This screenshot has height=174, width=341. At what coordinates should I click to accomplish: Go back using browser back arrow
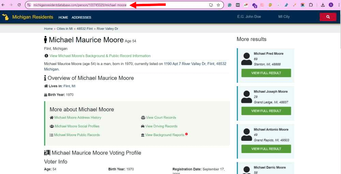click(3, 5)
